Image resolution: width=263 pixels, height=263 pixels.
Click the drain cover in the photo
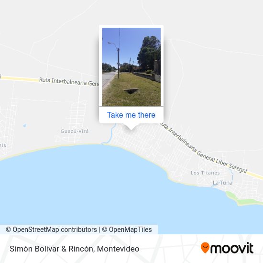pos(131,91)
